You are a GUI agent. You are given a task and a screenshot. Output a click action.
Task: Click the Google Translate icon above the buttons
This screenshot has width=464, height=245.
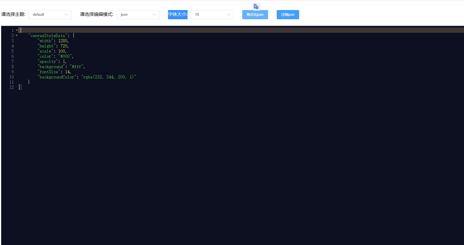[x=256, y=7]
